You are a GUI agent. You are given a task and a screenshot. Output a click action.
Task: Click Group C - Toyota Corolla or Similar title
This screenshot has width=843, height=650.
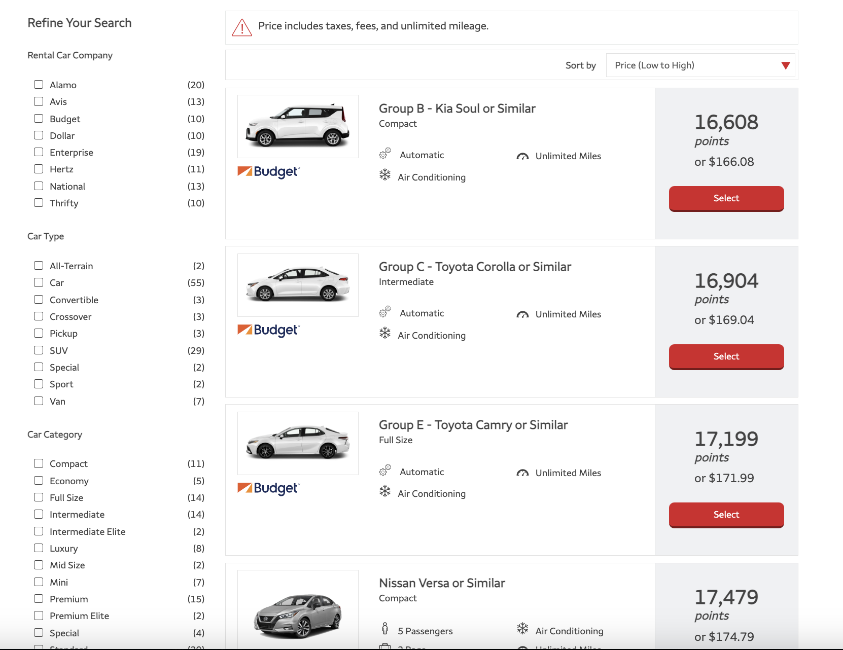pyautogui.click(x=475, y=267)
